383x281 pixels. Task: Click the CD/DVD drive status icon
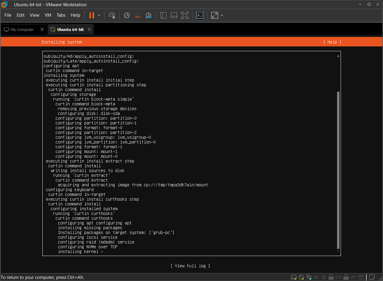pos(301,277)
